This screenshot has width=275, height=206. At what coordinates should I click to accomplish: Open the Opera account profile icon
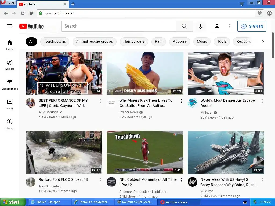[269, 13]
